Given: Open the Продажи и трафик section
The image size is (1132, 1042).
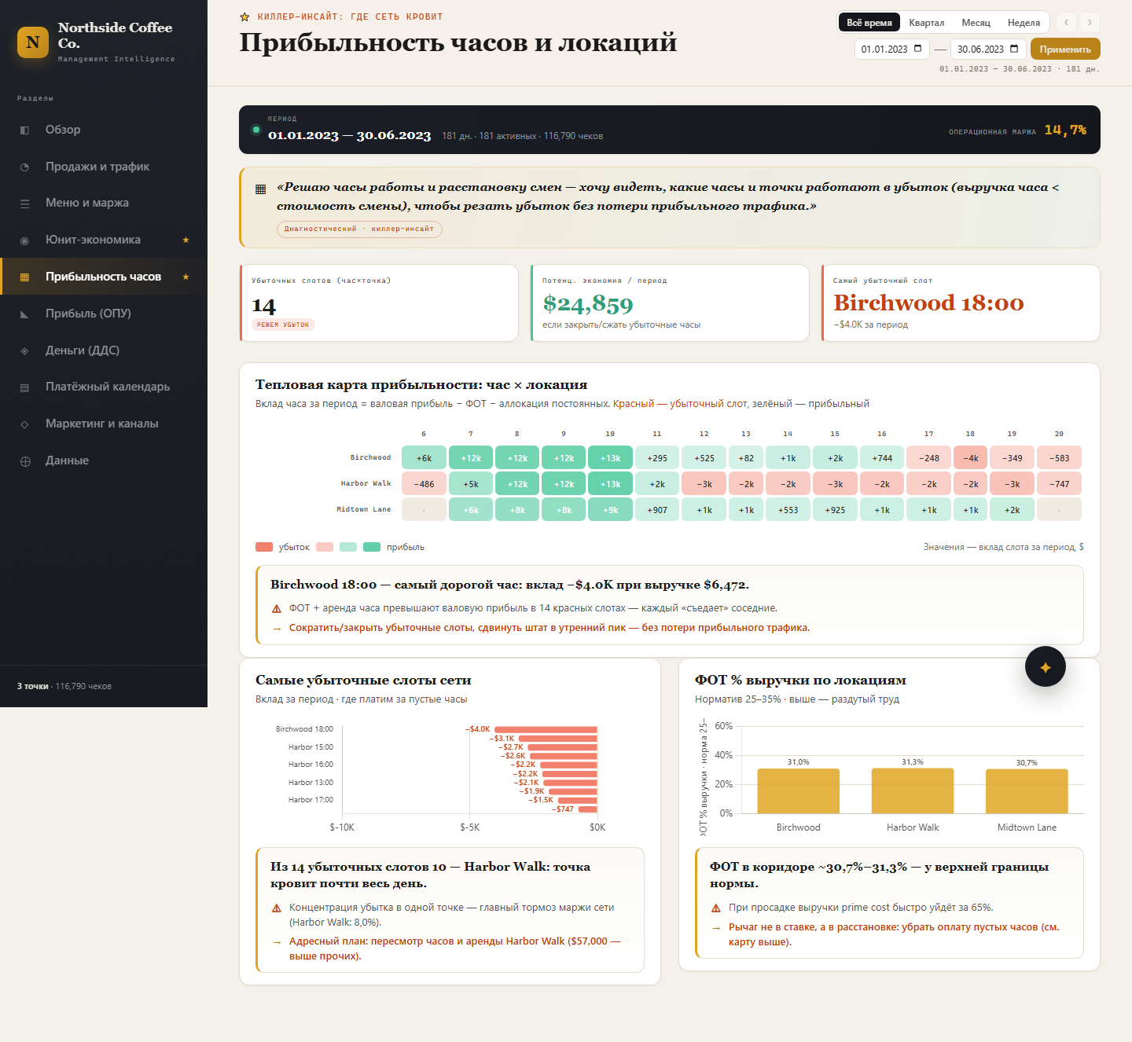Looking at the screenshot, I should pyautogui.click(x=104, y=167).
